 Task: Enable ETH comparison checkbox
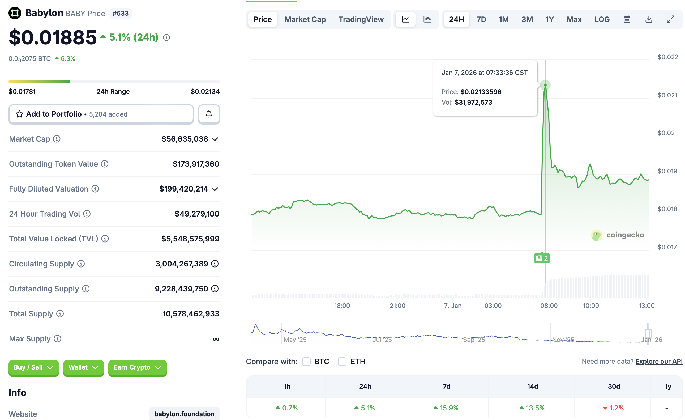pyautogui.click(x=342, y=362)
